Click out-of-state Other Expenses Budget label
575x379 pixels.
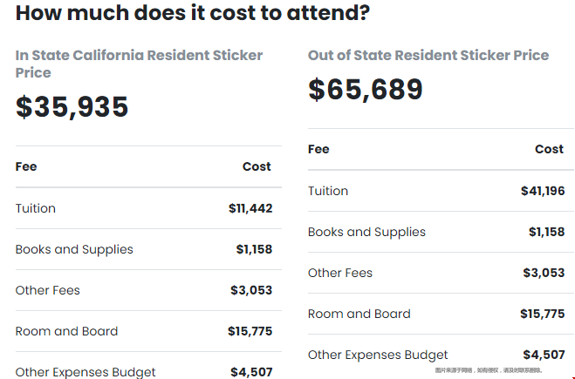pyautogui.click(x=378, y=355)
